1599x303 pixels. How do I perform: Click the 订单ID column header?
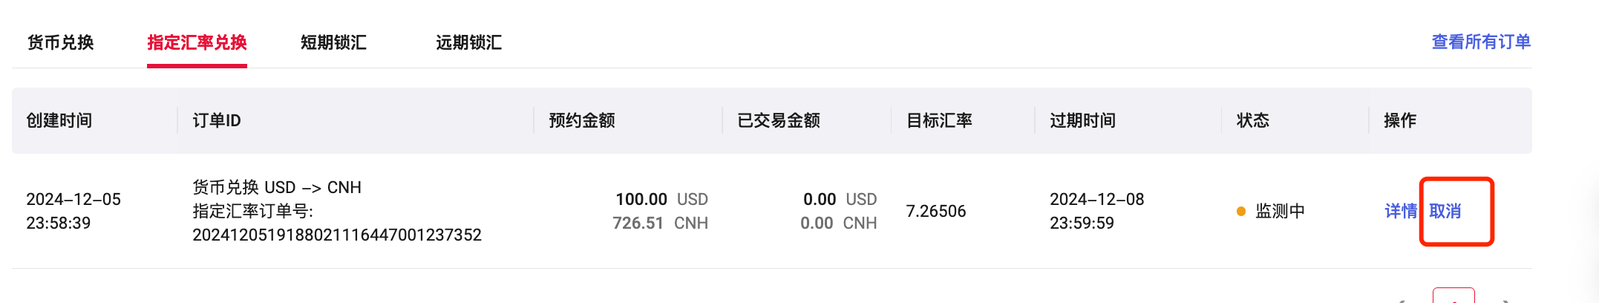217,120
